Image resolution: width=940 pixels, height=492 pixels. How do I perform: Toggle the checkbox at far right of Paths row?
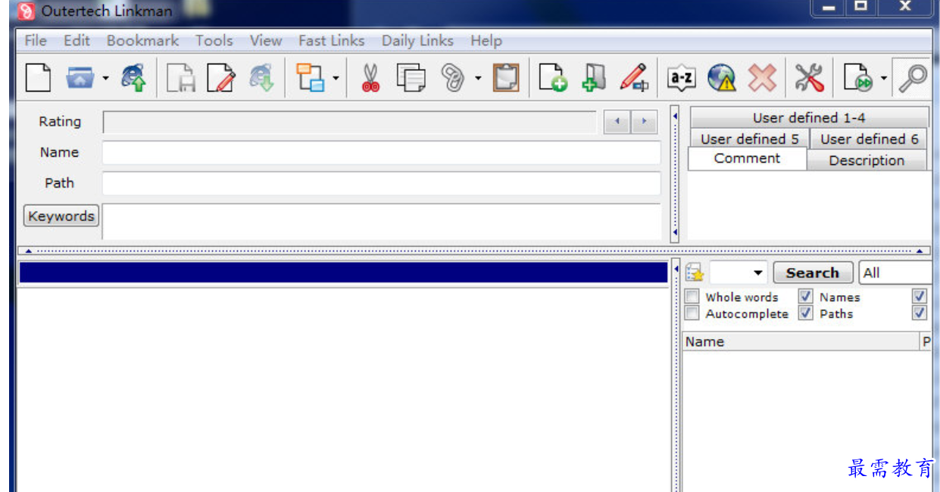[920, 313]
